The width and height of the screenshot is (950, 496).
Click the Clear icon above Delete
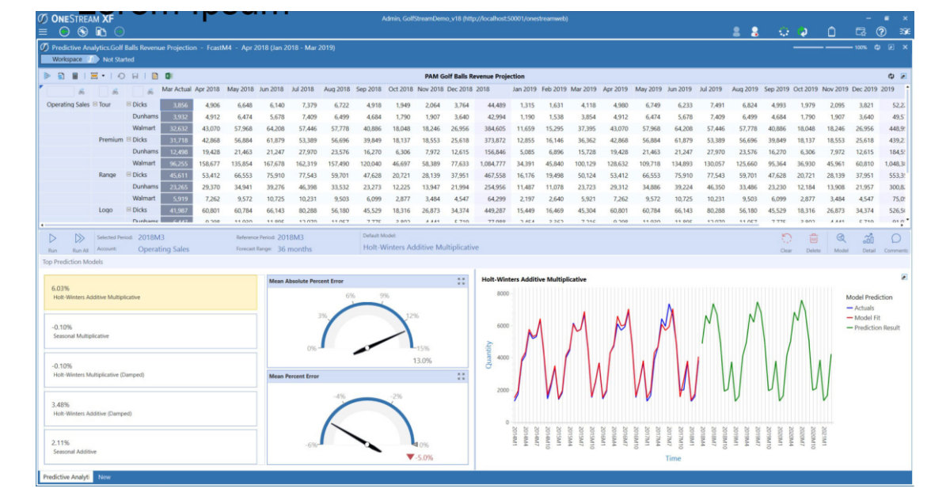788,240
